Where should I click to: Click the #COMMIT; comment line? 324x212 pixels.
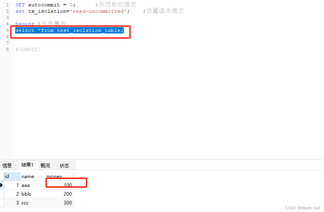(28, 49)
